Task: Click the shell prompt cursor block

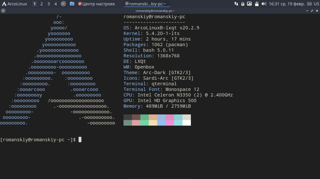Action: 80,140
